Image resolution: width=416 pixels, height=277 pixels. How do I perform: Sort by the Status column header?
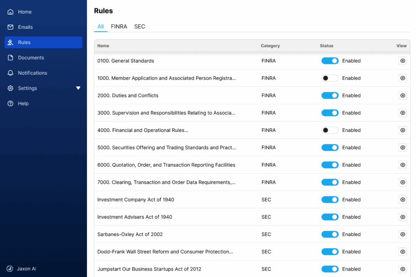tap(327, 46)
